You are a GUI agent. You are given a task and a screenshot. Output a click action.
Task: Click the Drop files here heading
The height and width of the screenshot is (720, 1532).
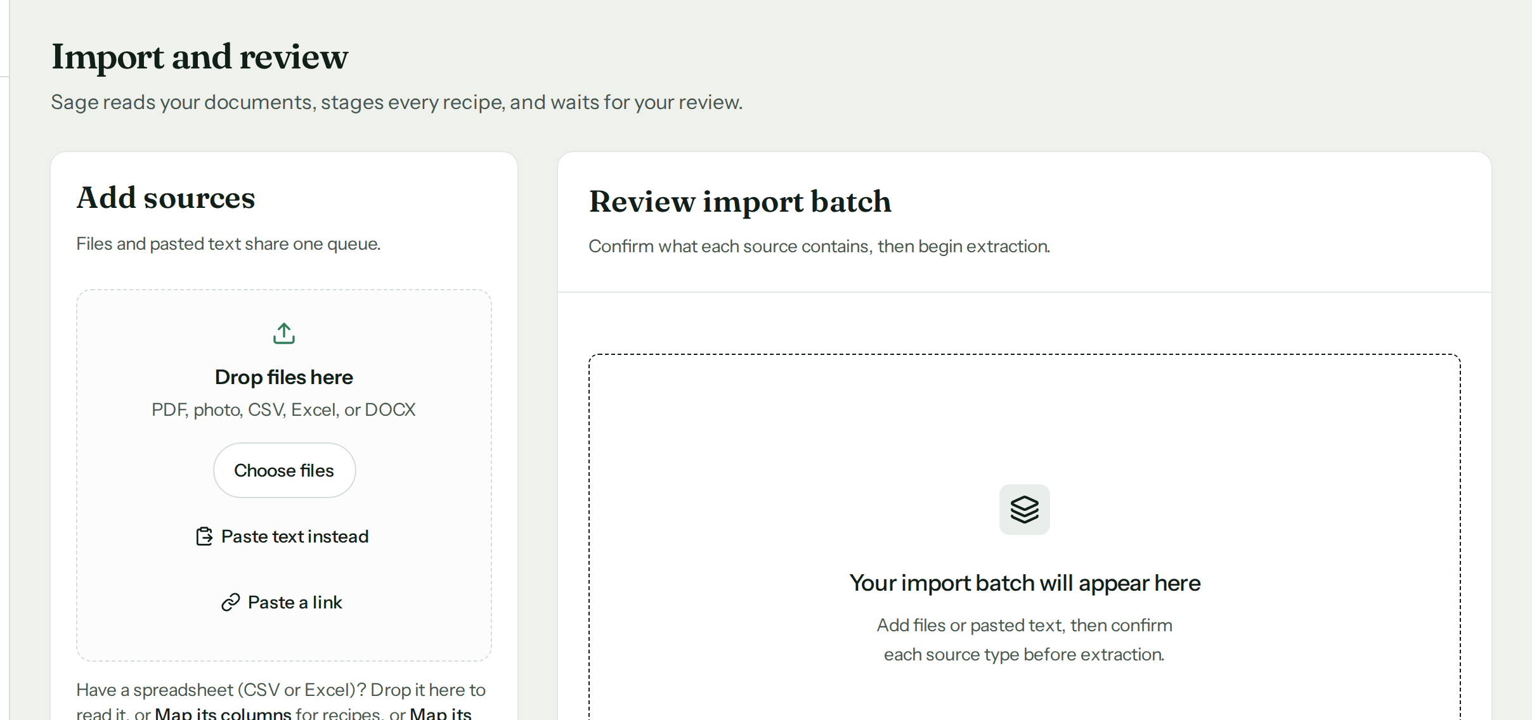pos(284,377)
